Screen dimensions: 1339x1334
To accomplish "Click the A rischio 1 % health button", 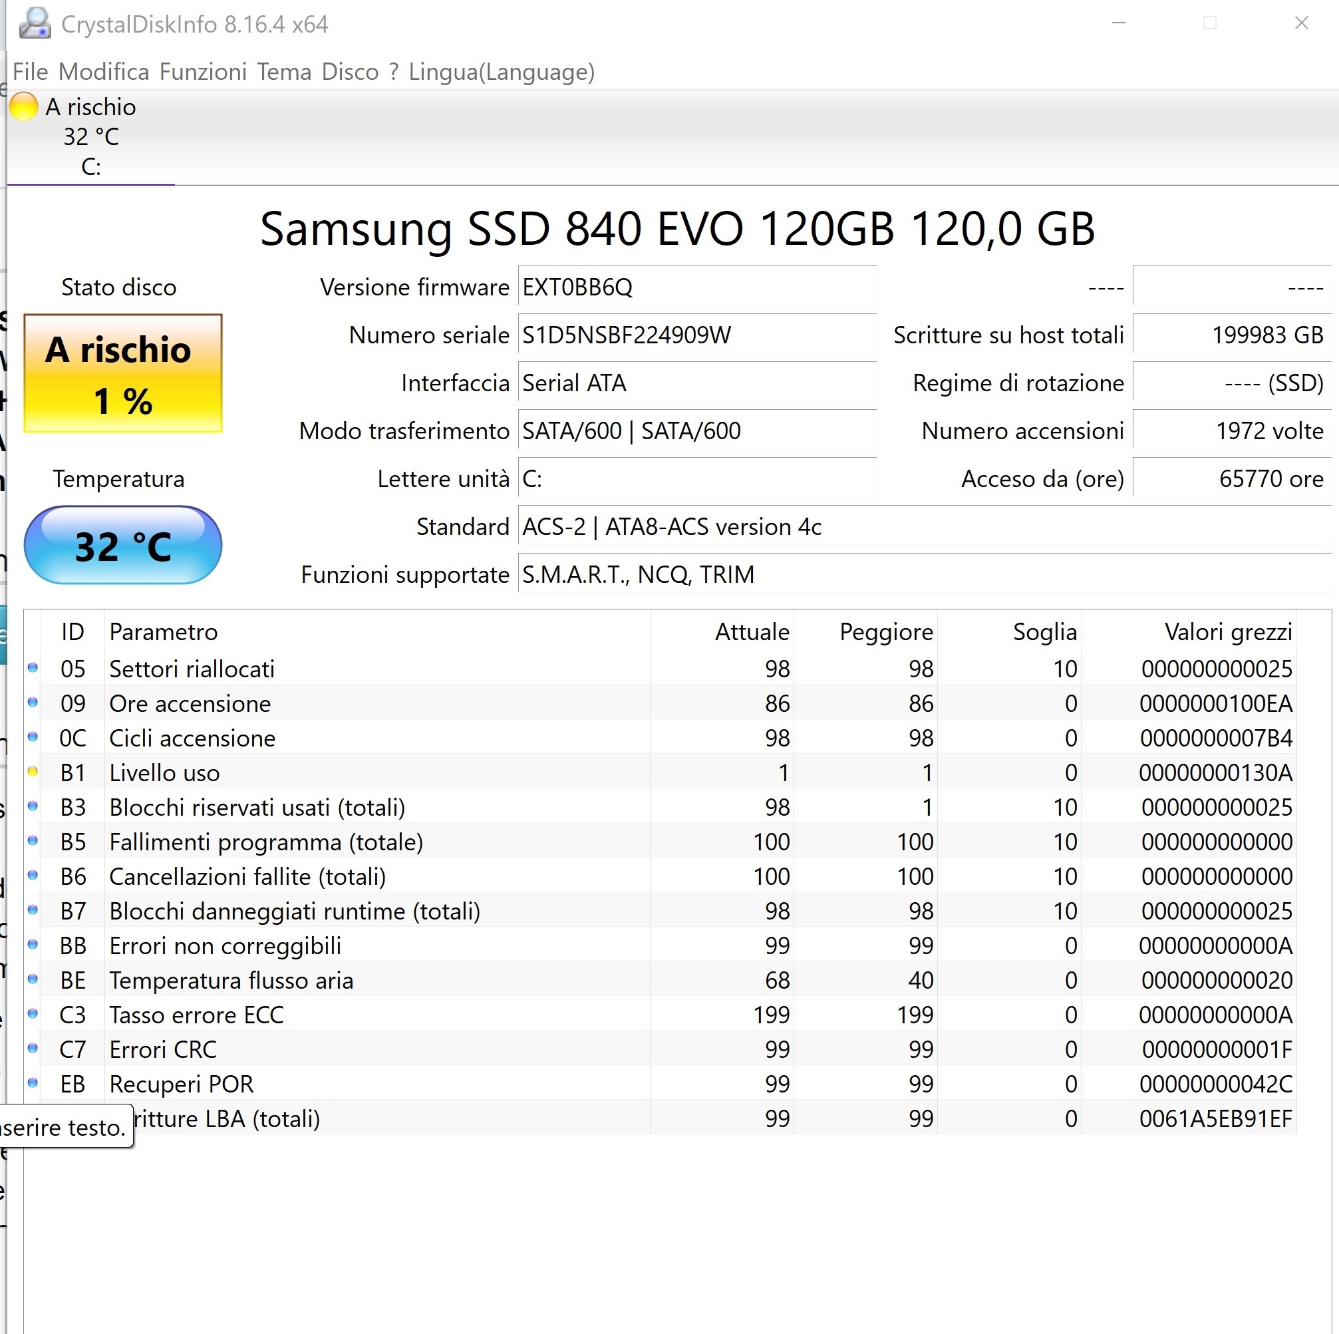I will point(122,374).
